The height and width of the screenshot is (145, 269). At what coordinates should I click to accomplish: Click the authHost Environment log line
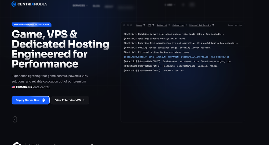pyautogui.click(x=178, y=61)
